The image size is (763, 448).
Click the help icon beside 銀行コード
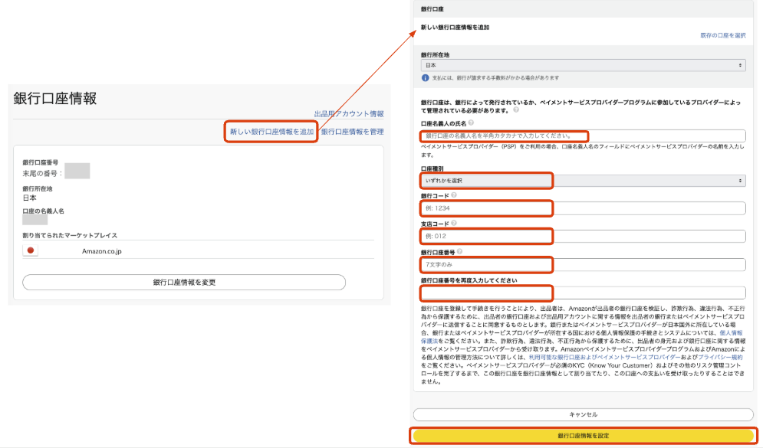(x=454, y=195)
